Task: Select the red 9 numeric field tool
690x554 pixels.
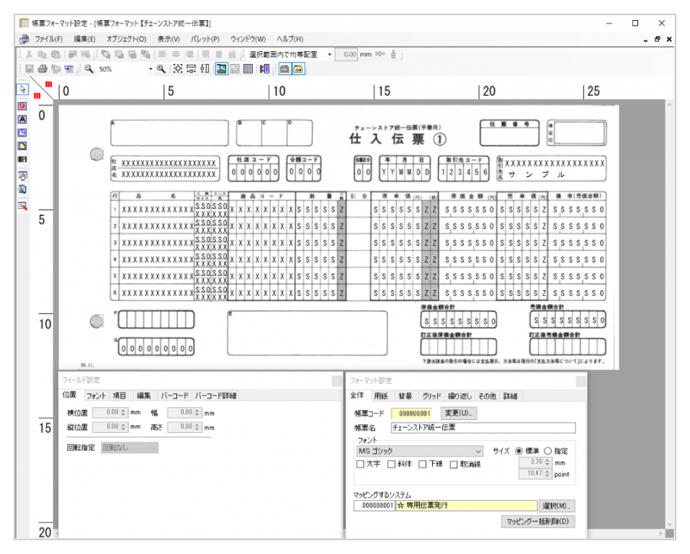Action: coord(22,106)
